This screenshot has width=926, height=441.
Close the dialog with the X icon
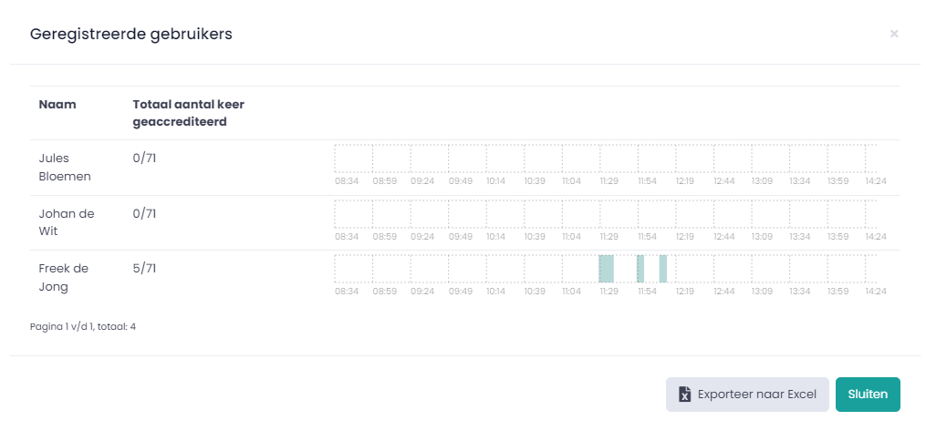click(894, 35)
